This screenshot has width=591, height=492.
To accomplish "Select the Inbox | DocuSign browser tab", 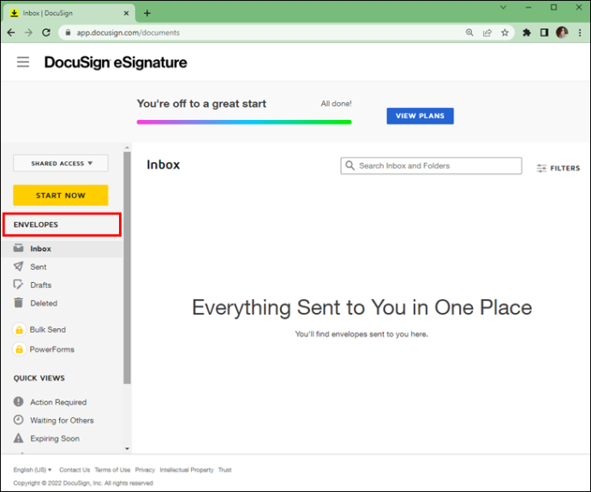I will point(69,13).
